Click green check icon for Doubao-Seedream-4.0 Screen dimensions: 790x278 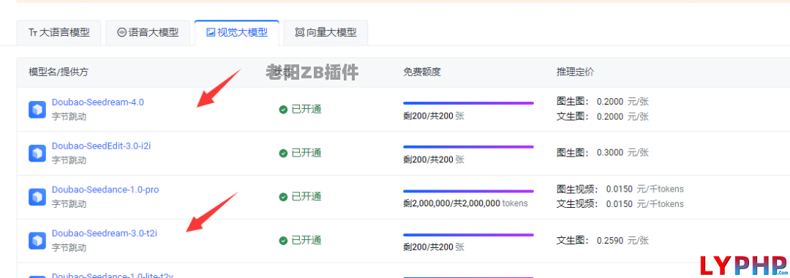283,109
